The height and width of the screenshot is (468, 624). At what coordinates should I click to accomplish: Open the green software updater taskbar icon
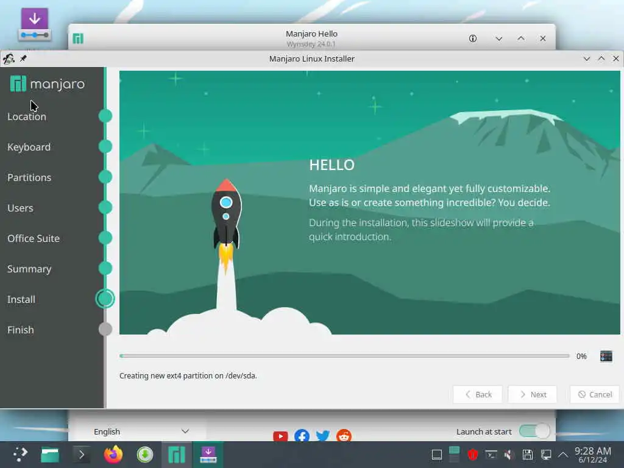[x=145, y=455]
